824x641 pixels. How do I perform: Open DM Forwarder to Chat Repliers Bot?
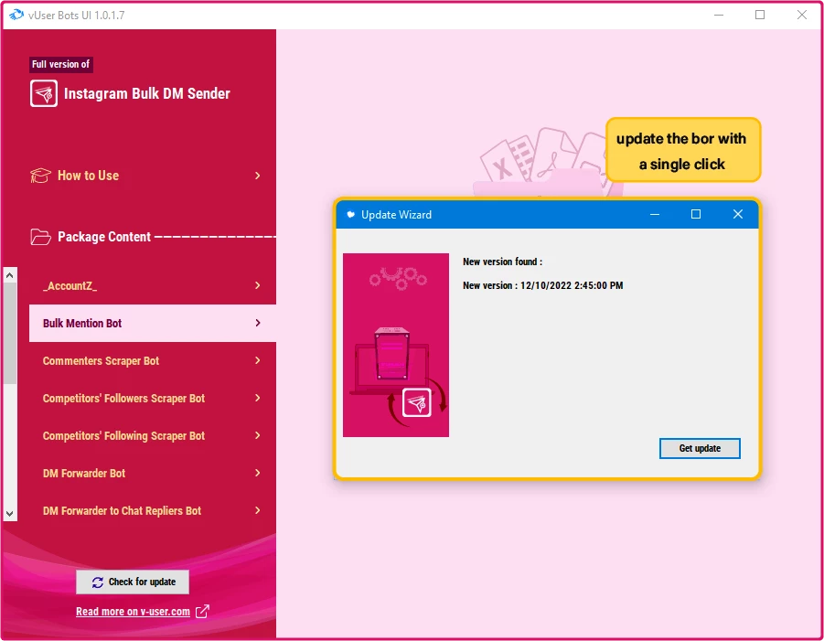[153, 511]
